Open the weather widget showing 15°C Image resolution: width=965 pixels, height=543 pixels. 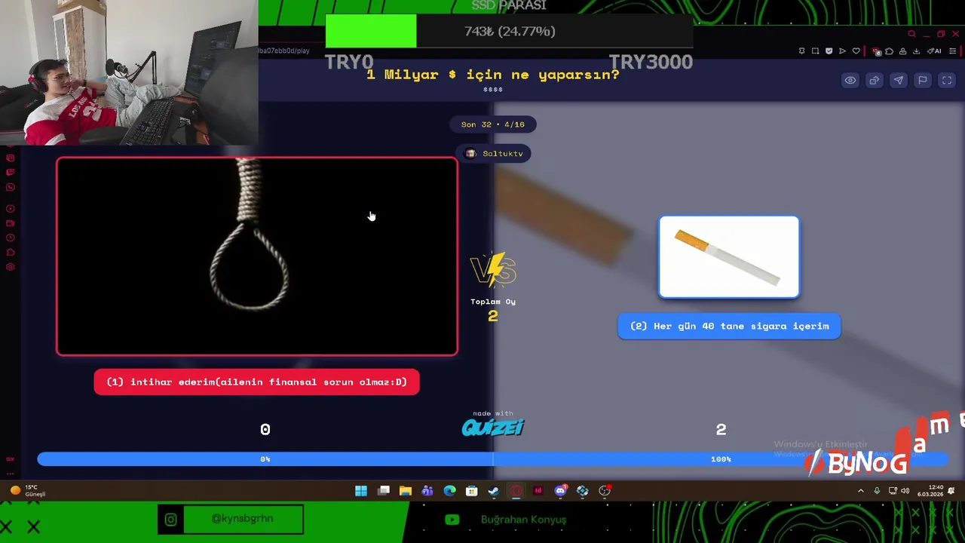(x=28, y=491)
